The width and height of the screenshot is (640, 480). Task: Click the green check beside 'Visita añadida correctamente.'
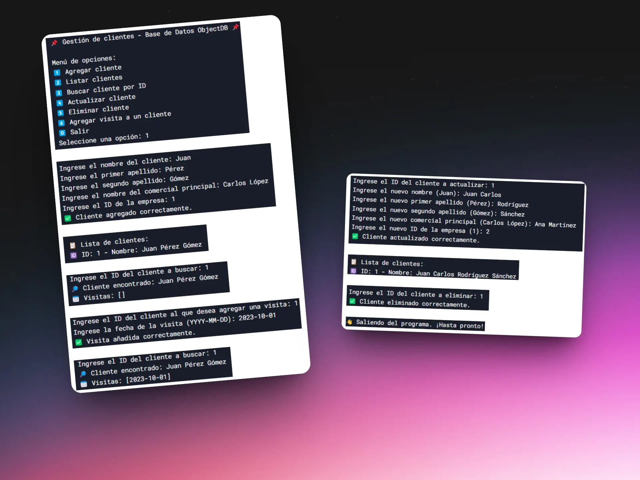(x=79, y=342)
